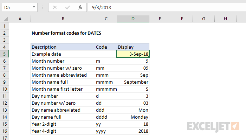Click cell containing code mmmmm
This screenshot has height=140, width=246.
pyautogui.click(x=105, y=89)
